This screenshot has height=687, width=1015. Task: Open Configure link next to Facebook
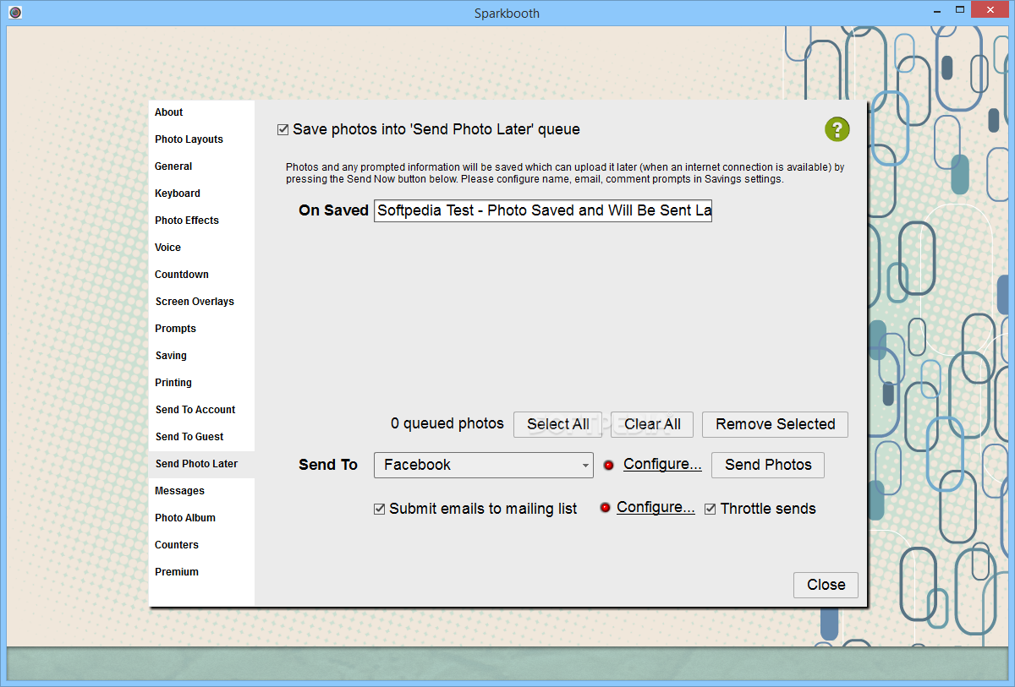click(662, 465)
